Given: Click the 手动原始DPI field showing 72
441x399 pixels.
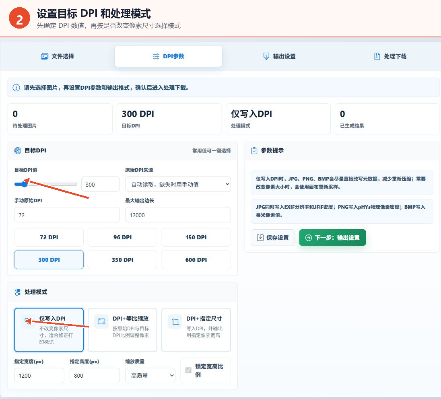Looking at the screenshot, I should click(67, 215).
